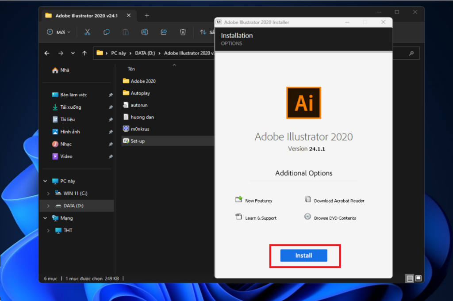Select the autorun file
The image size is (453, 301).
(135, 105)
